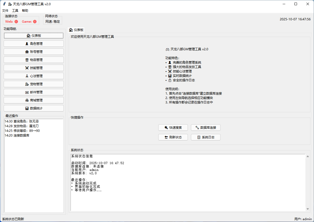Open the 工具 menu
The image size is (314, 222).
tap(15, 11)
